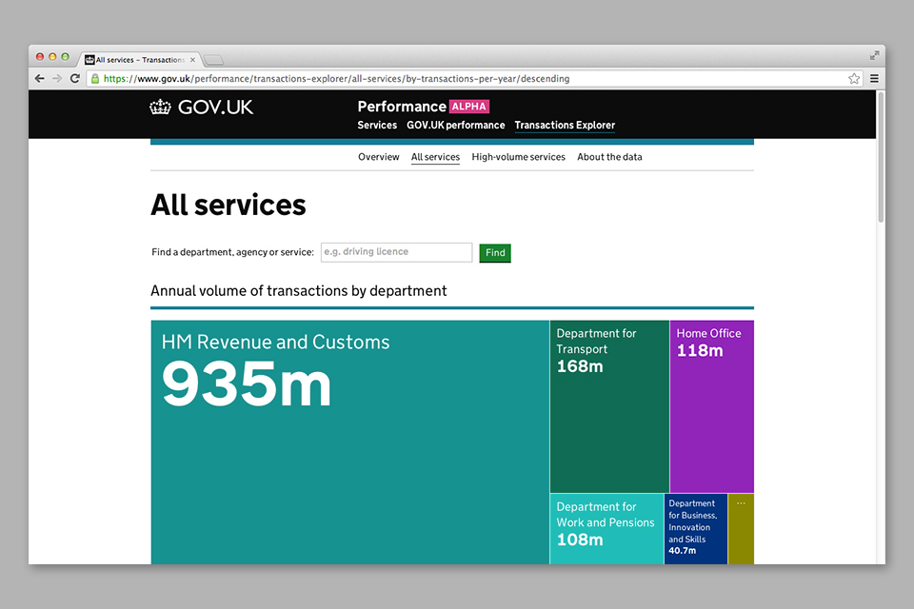Go to the Overview sub-navigation tab
This screenshot has width=914, height=609.
[378, 157]
